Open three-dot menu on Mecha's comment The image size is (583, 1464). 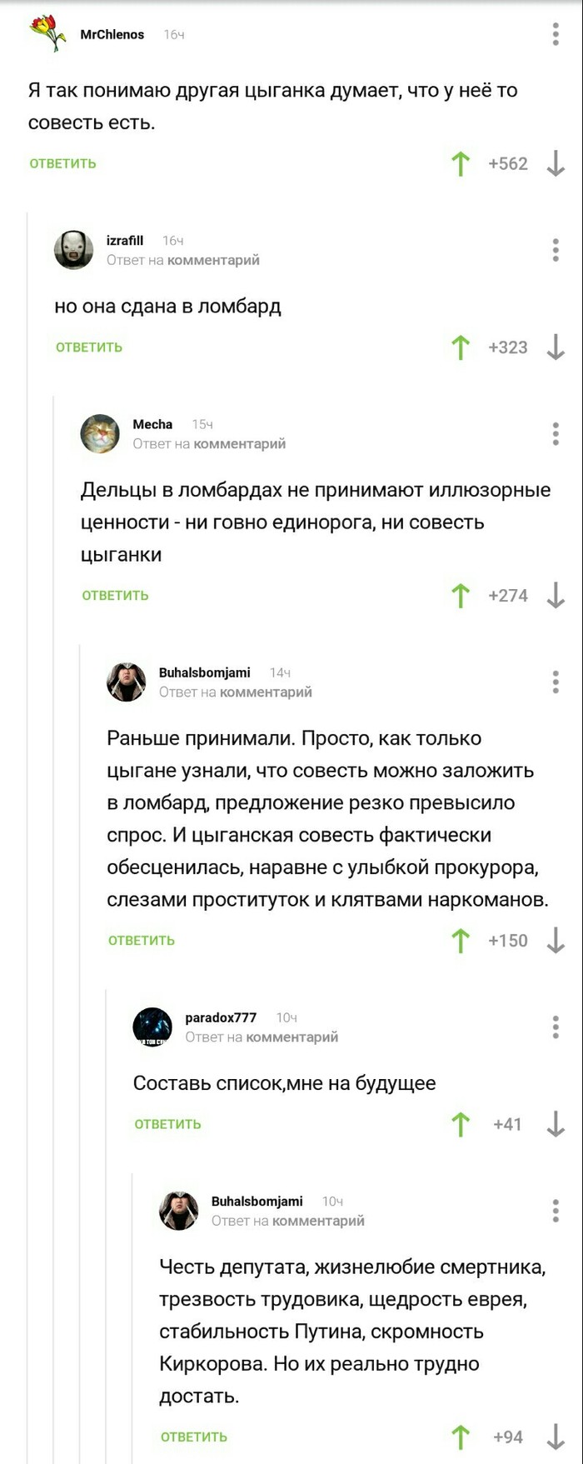pyautogui.click(x=556, y=433)
